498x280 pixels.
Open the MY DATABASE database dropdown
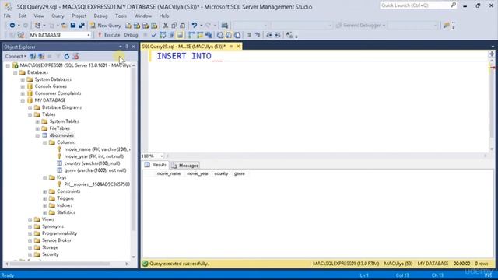pos(89,35)
